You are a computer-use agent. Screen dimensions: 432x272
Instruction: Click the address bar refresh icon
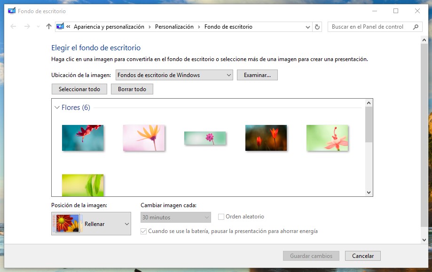pos(317,27)
